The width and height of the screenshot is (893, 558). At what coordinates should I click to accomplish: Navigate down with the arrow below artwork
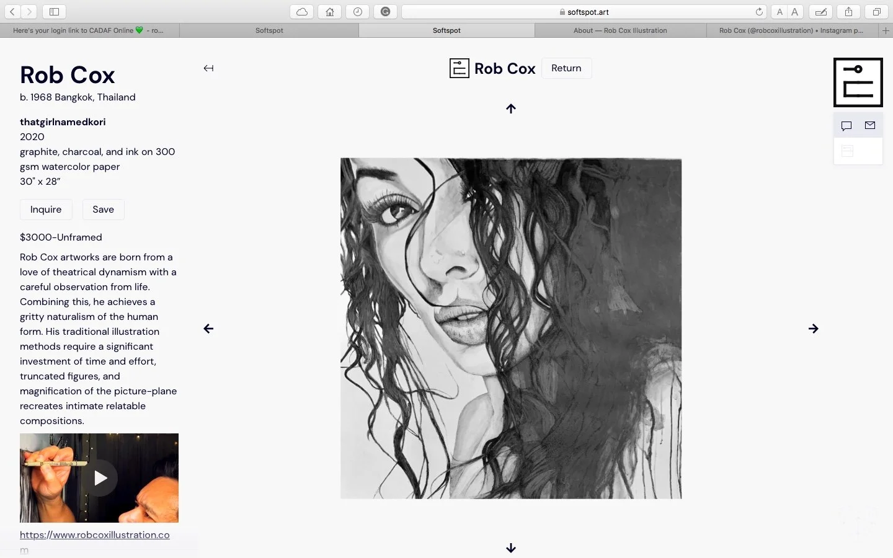click(x=511, y=548)
